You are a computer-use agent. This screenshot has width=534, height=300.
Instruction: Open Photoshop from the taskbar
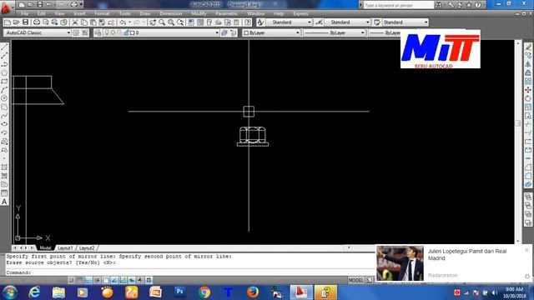pyautogui.click(x=180, y=292)
